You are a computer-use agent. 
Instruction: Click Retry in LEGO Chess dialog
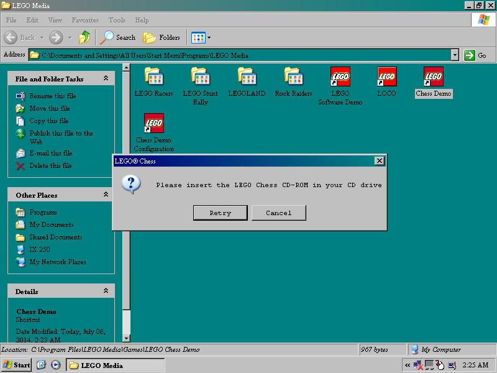pos(221,213)
